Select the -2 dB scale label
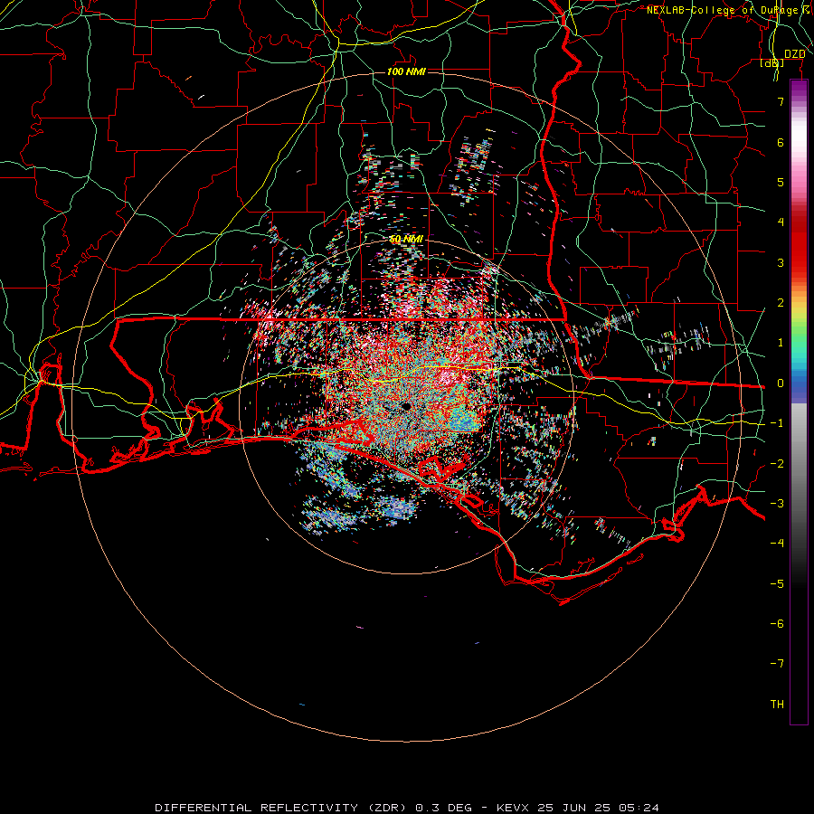Image resolution: width=814 pixels, height=814 pixels. click(x=777, y=464)
